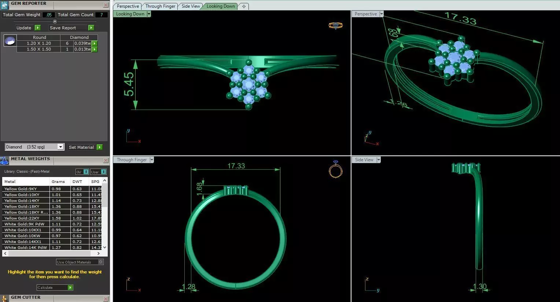Open the Through Finger viewport dropdown arrow
The image size is (560, 302).
[152, 160]
